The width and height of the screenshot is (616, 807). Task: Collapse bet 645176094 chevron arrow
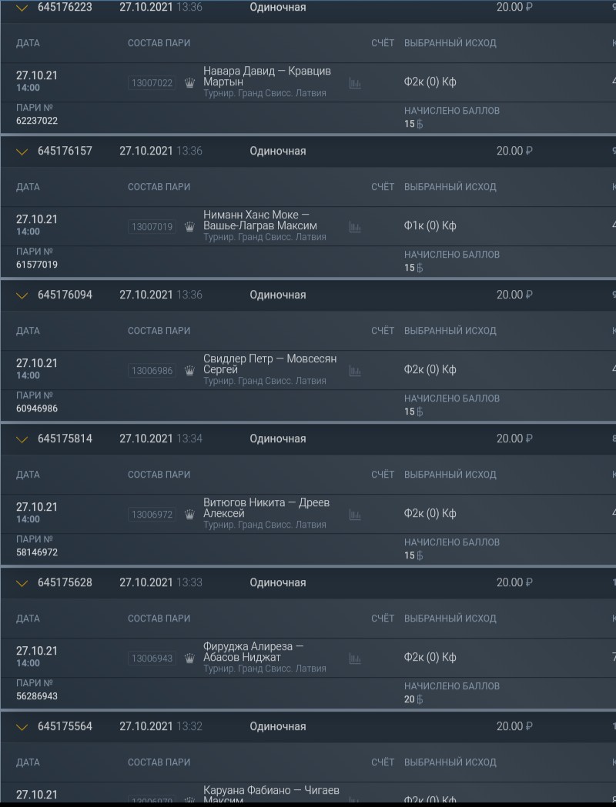click(x=22, y=295)
